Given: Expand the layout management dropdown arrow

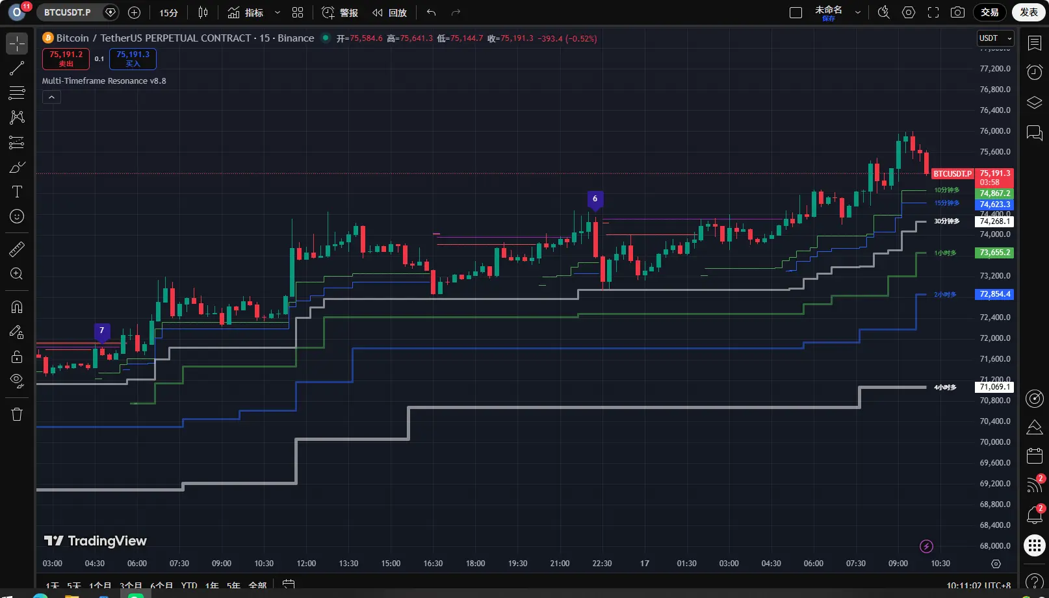Looking at the screenshot, I should click(x=858, y=12).
